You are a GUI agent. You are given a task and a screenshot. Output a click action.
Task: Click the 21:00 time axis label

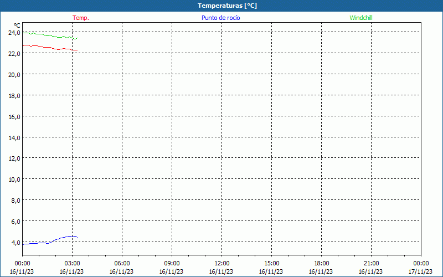(371, 264)
